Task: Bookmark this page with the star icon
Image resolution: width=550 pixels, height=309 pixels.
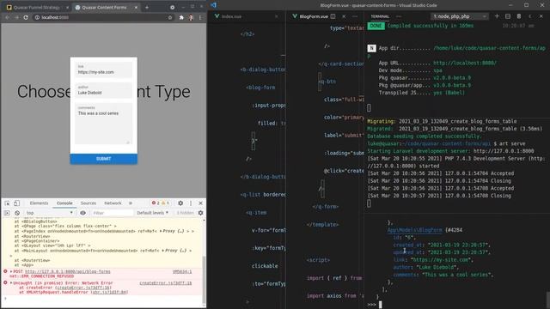Action: click(170, 17)
